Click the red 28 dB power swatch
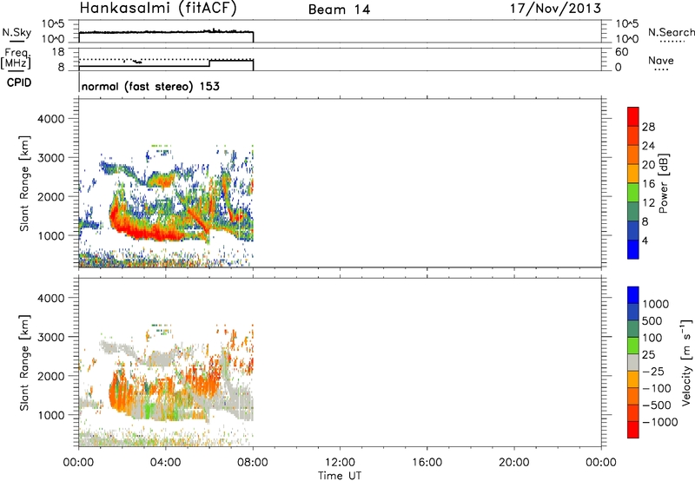This screenshot has height=481, width=695. (x=633, y=116)
